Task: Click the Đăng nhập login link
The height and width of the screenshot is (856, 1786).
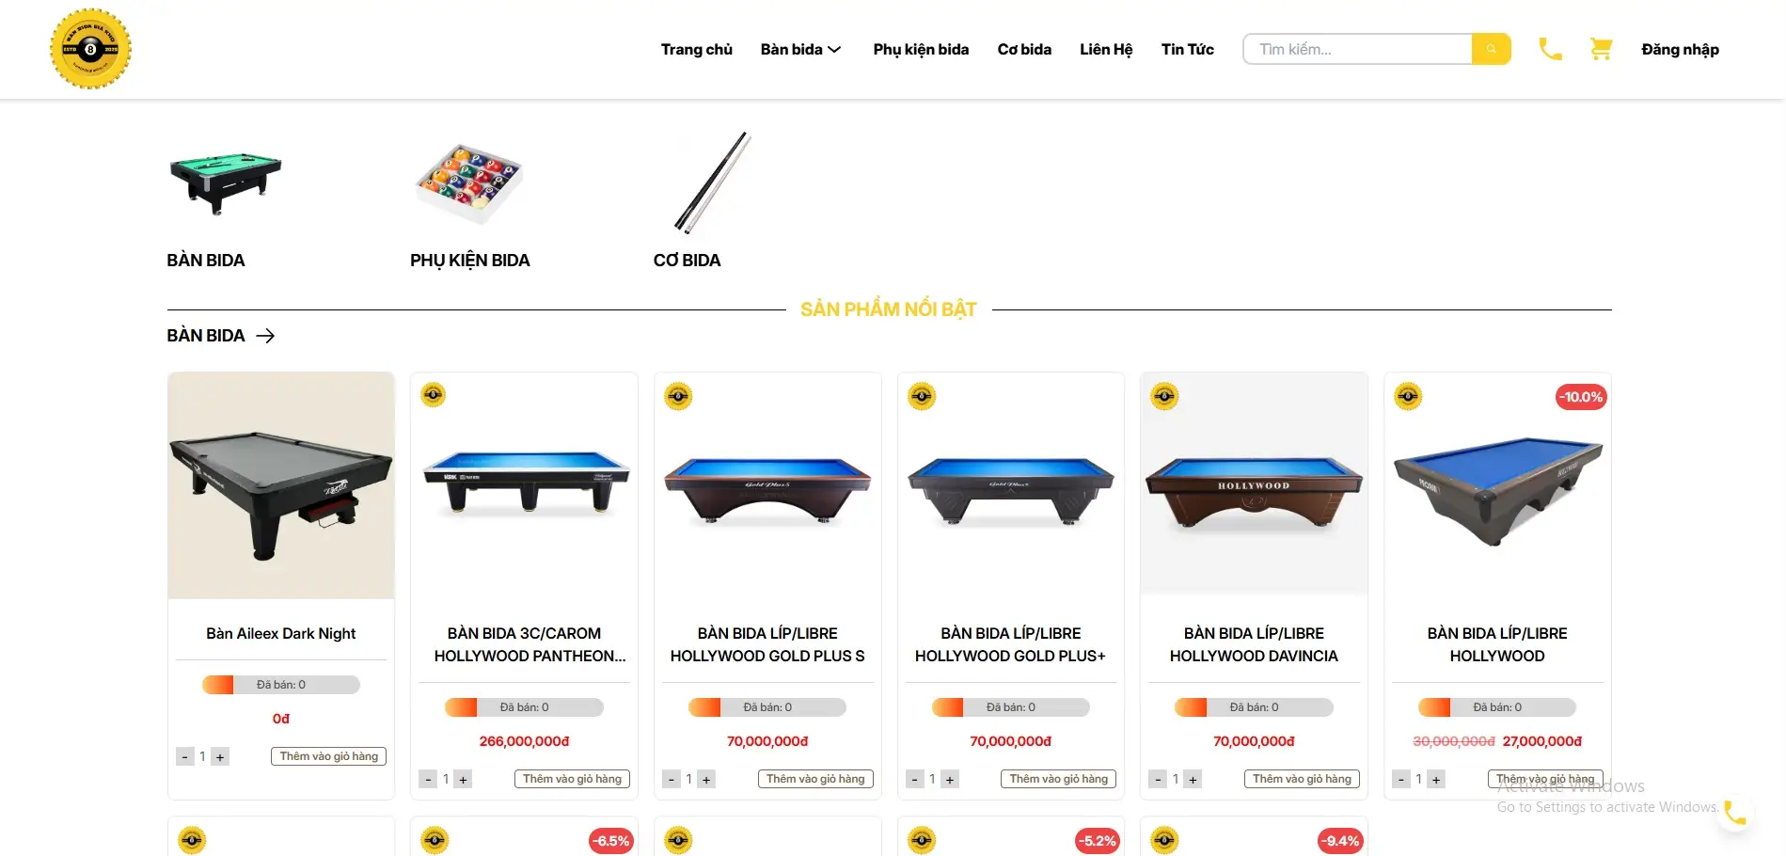Action: coord(1680,49)
